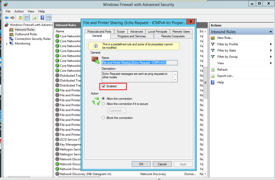This screenshot has height=180, width=275.
Task: Select Outbound Rules in the tree
Action: point(26,34)
